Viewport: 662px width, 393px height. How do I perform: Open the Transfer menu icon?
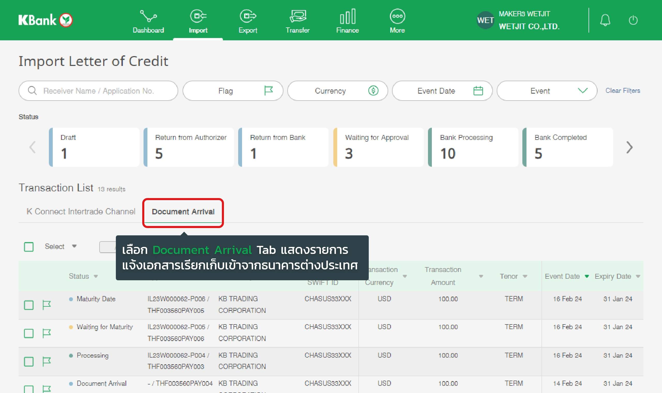298,17
